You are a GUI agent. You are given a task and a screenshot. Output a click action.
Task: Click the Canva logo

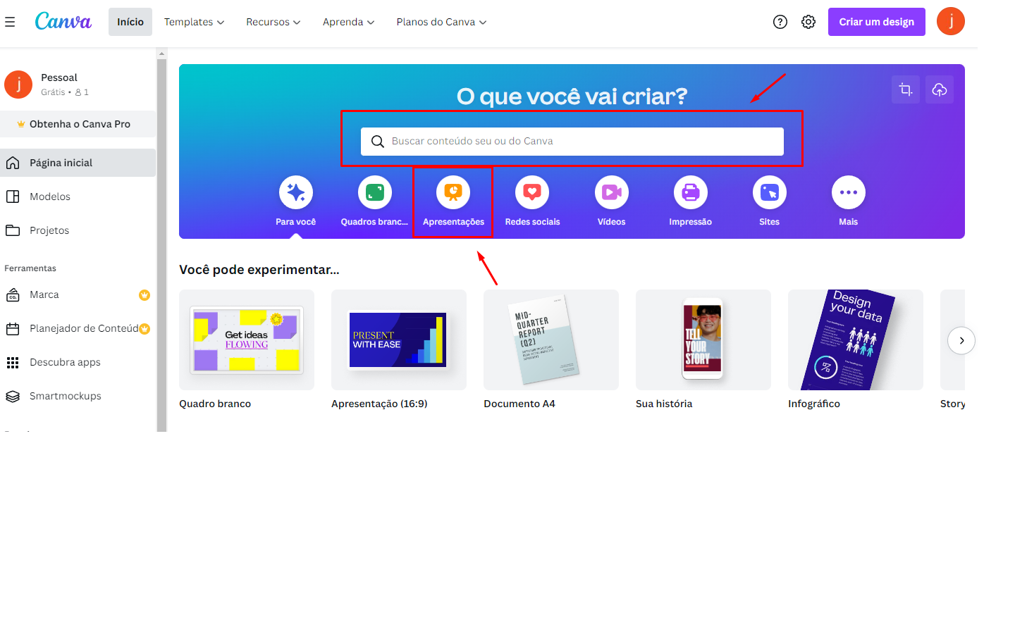point(63,21)
